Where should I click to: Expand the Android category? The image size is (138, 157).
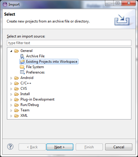[x=11, y=78]
